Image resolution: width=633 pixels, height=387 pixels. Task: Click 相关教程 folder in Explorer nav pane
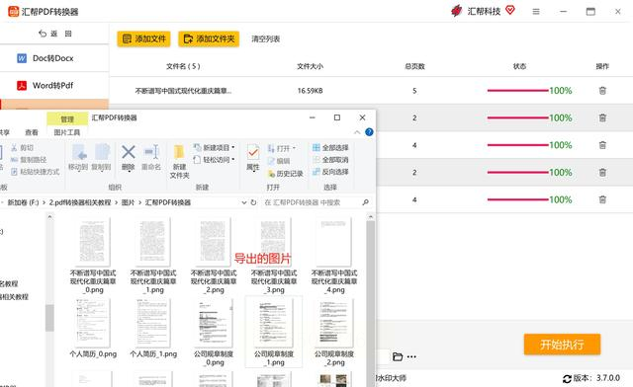coord(14,297)
